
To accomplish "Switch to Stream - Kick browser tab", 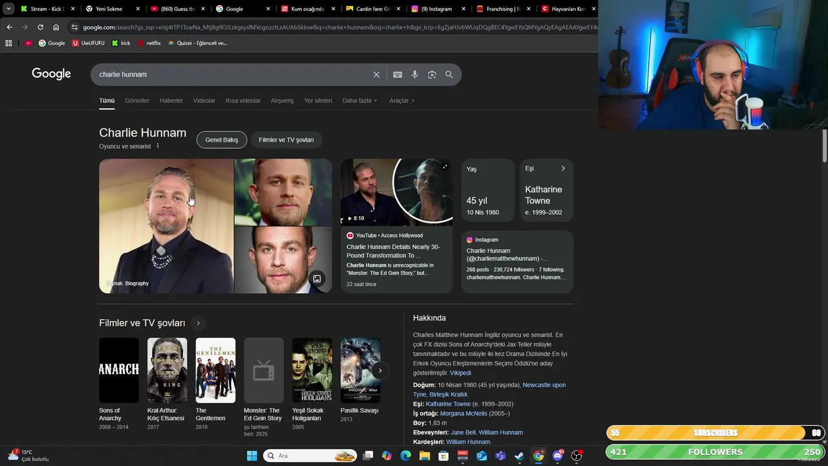I will (x=48, y=9).
